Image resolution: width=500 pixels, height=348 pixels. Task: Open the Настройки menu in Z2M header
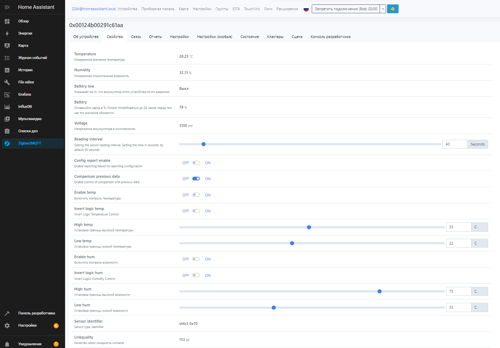click(x=202, y=9)
